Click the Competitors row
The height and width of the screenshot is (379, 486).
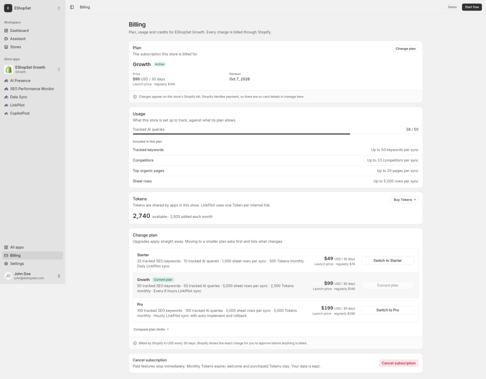pos(276,161)
